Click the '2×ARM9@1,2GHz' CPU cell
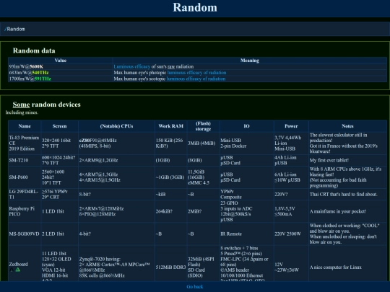The width and height of the screenshot is (390, 292). pos(117,160)
